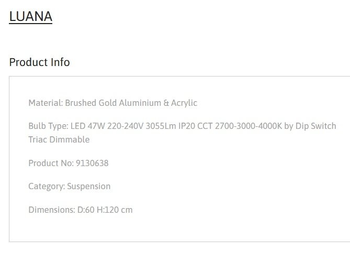Click the word 'Acrylic'

point(184,103)
